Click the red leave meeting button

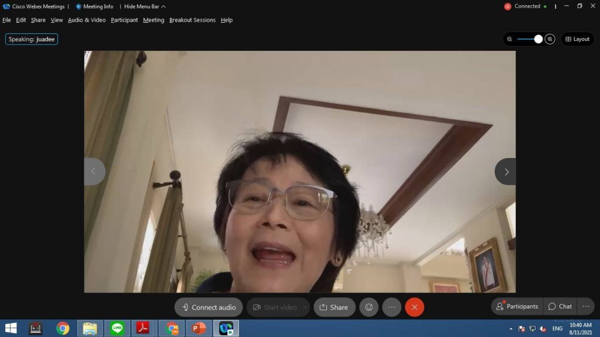[414, 307]
